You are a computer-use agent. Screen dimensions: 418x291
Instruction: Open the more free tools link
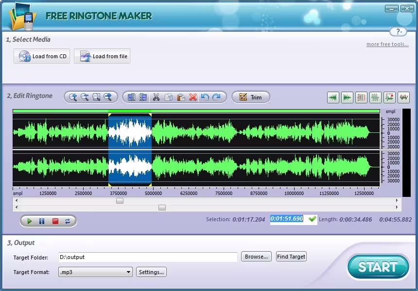tap(387, 44)
